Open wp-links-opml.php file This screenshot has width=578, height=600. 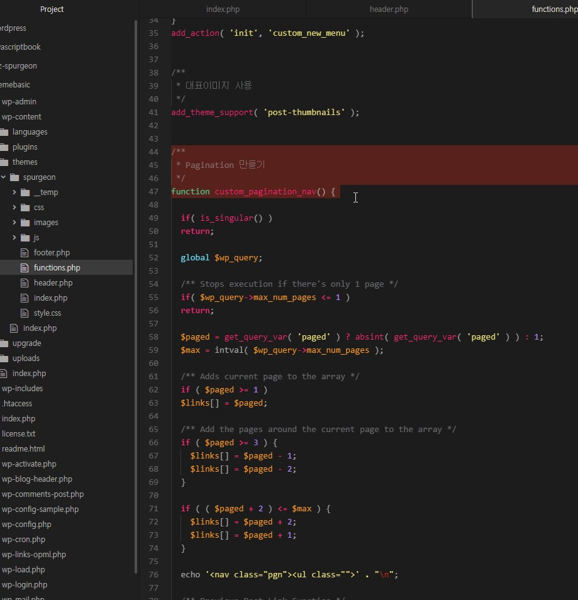click(34, 555)
